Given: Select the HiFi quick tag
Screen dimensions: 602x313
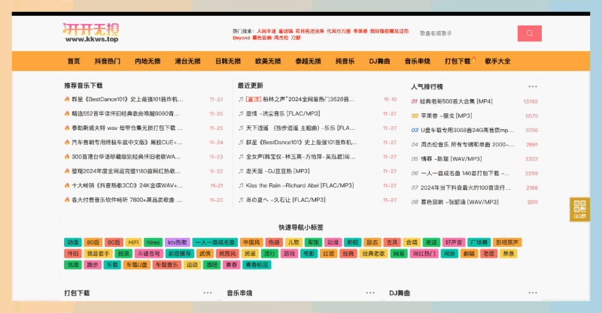Looking at the screenshot, I should [133, 242].
